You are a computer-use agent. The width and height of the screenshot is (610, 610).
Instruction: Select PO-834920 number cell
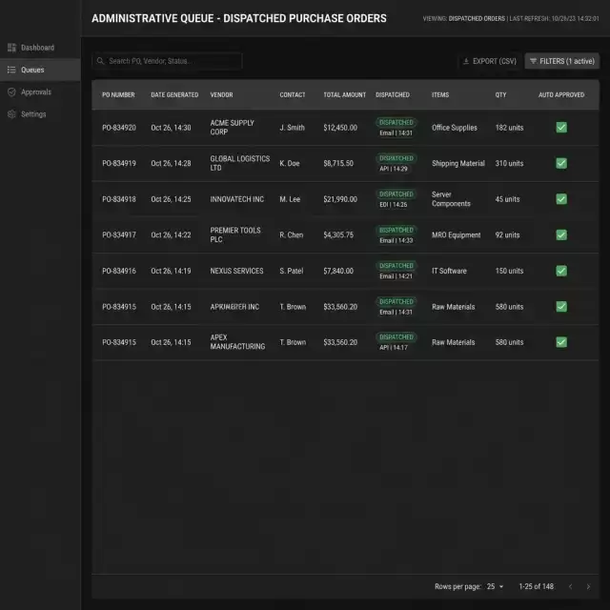coord(119,128)
